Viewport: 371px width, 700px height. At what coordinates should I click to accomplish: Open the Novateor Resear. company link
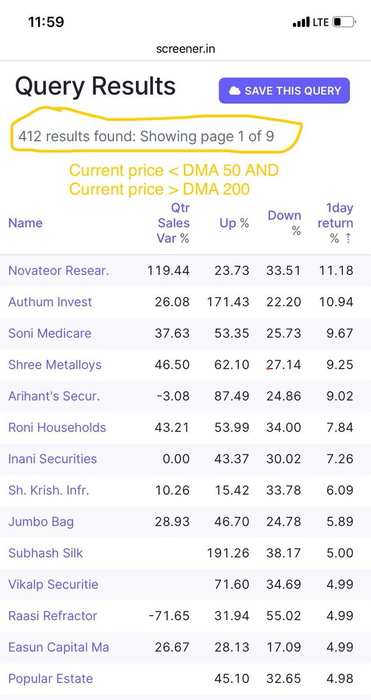coord(58,271)
